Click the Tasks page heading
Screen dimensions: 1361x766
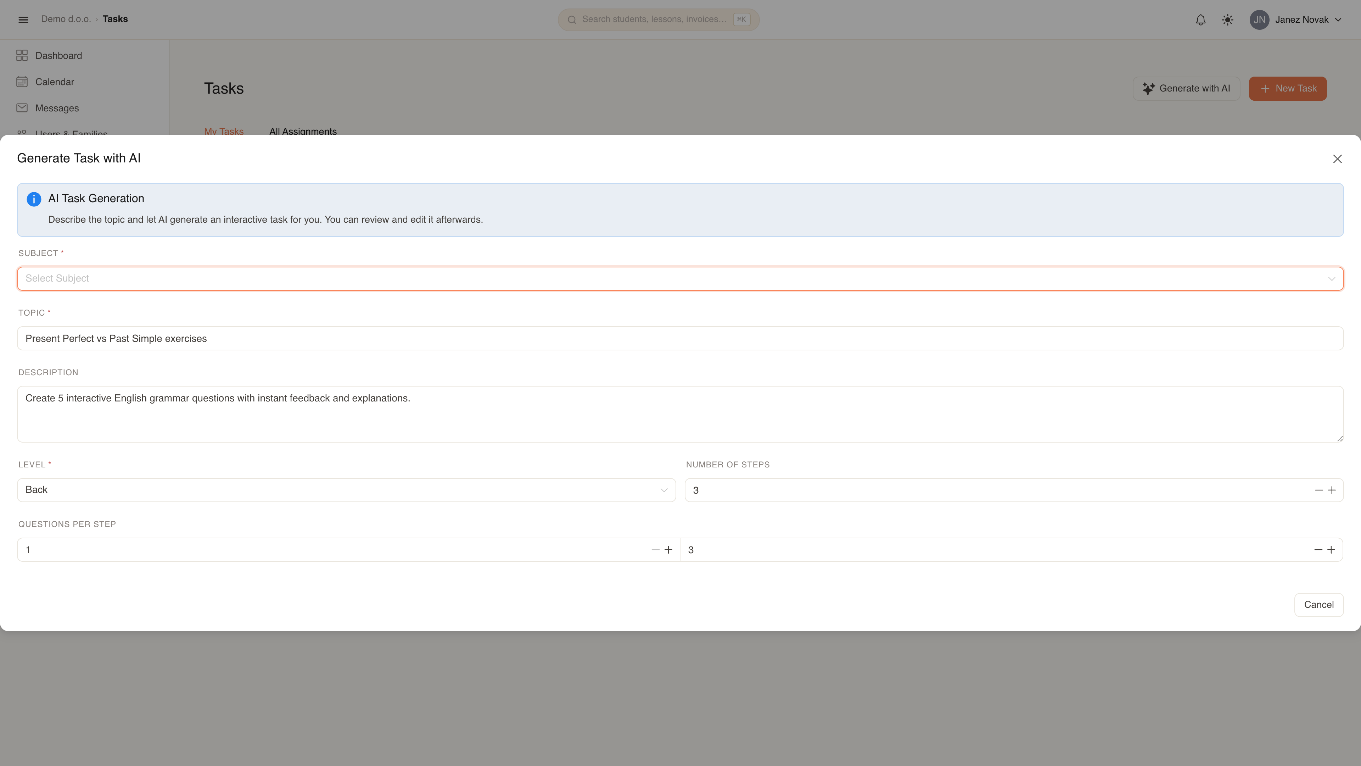[x=224, y=88]
